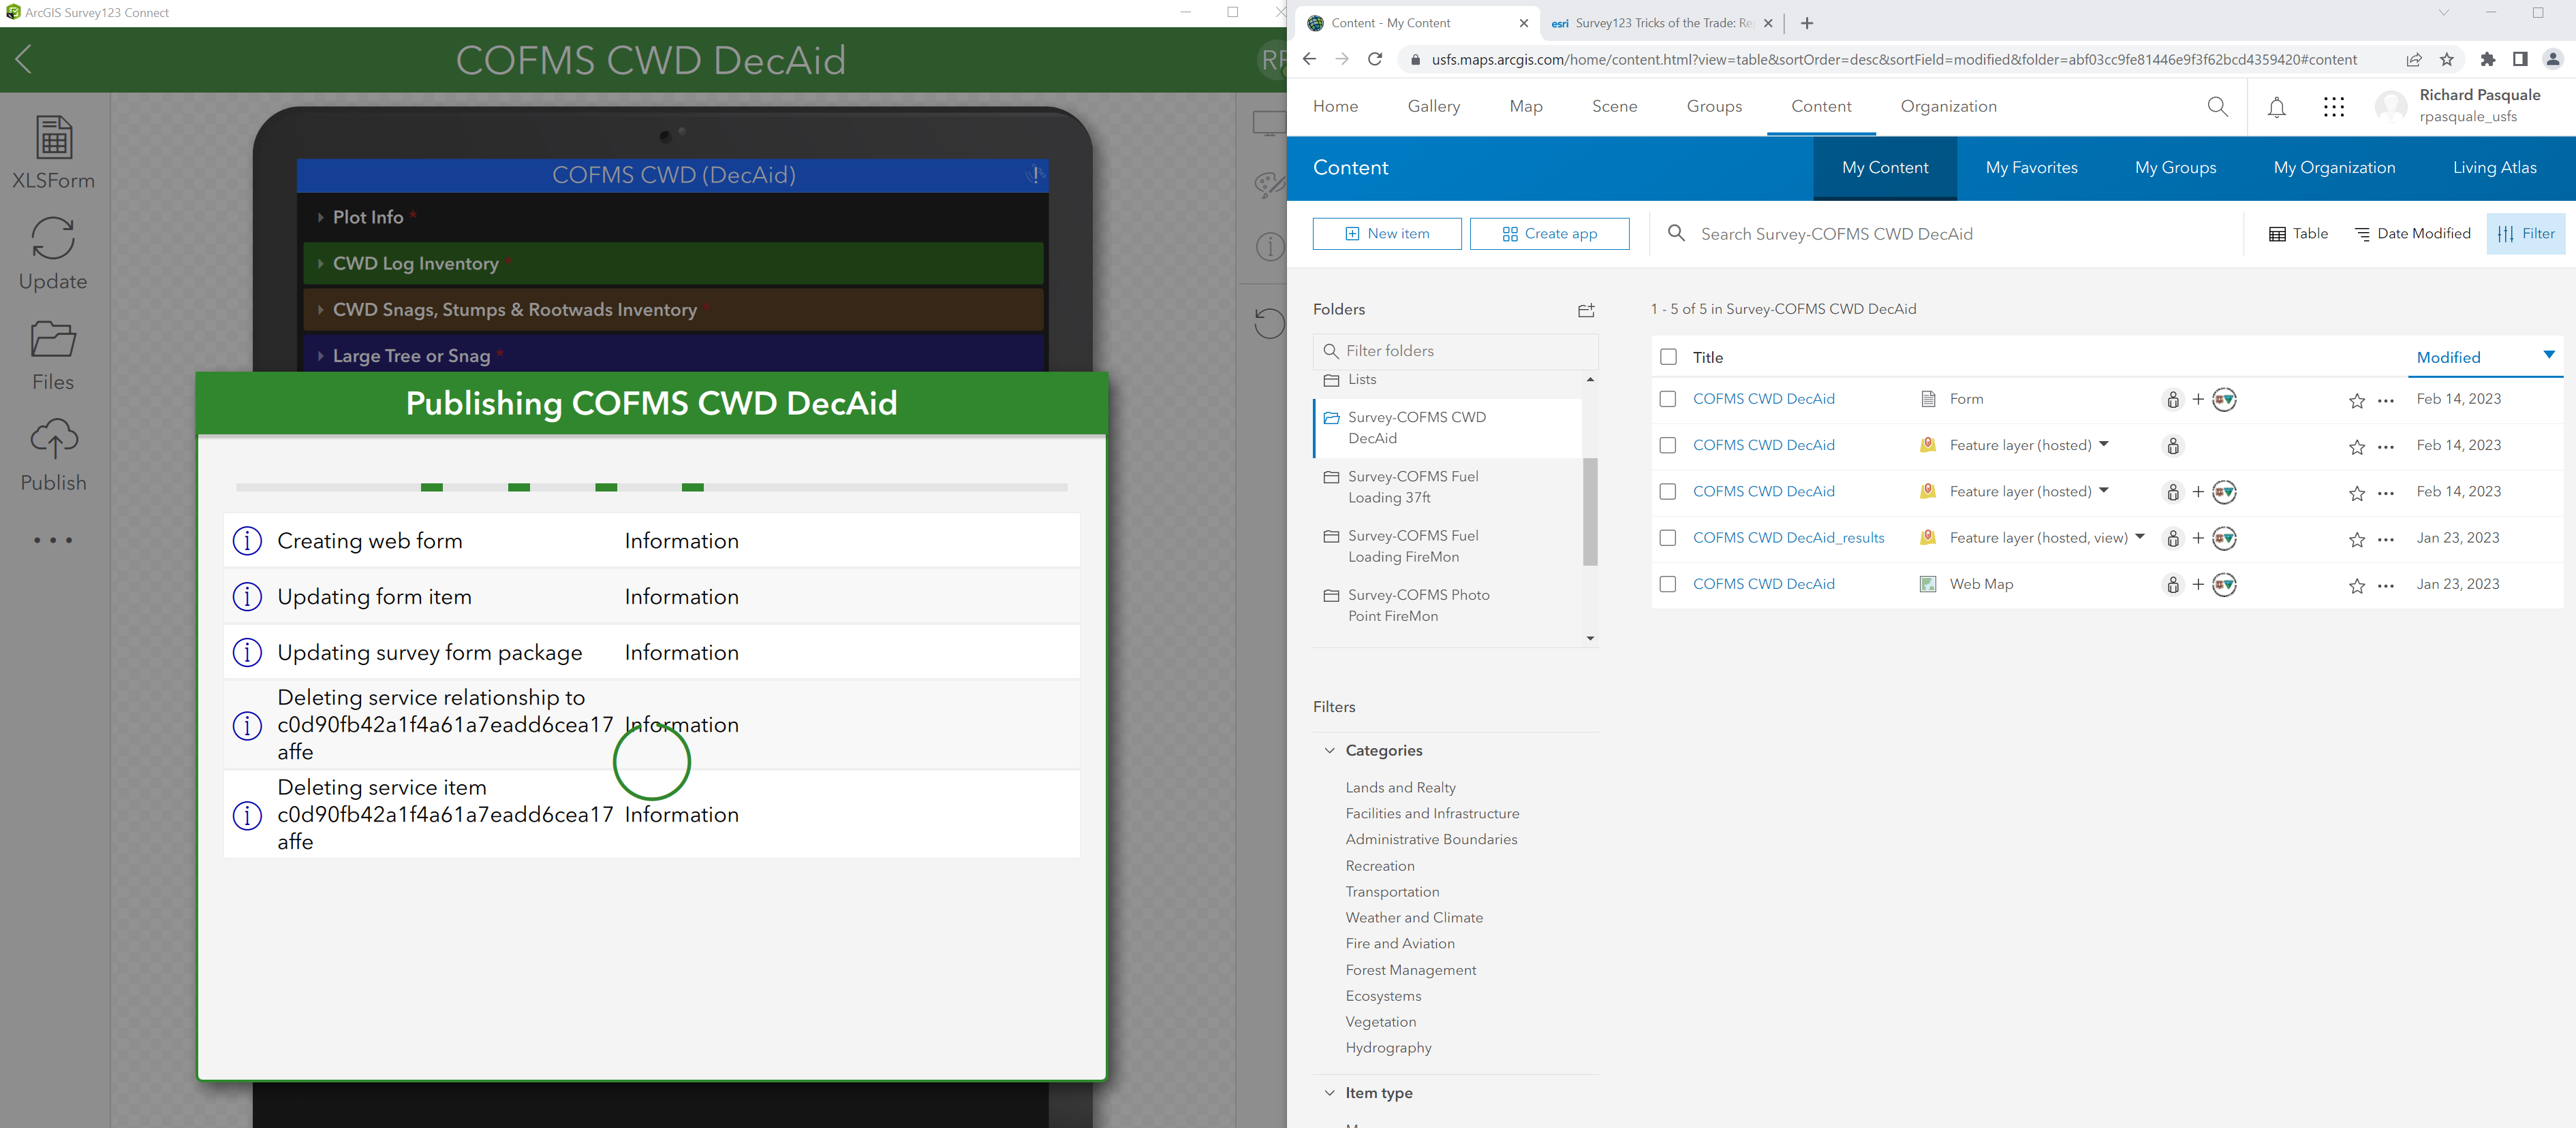Screen dimensions: 2576x1128
Task: Click the folders list scrollbar
Action: [x=1590, y=510]
